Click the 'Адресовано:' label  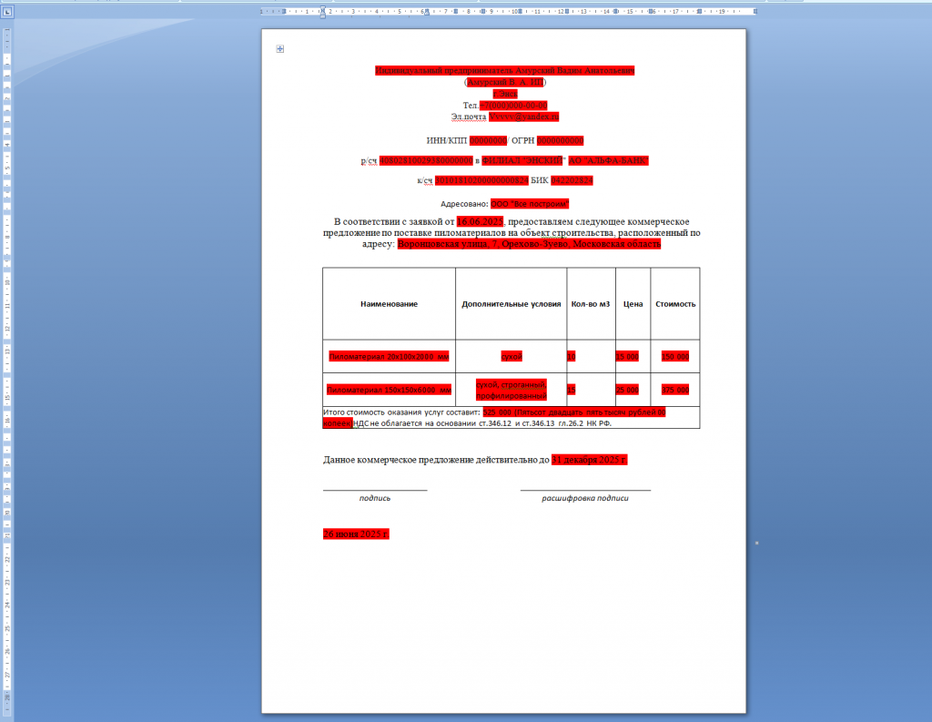click(464, 204)
